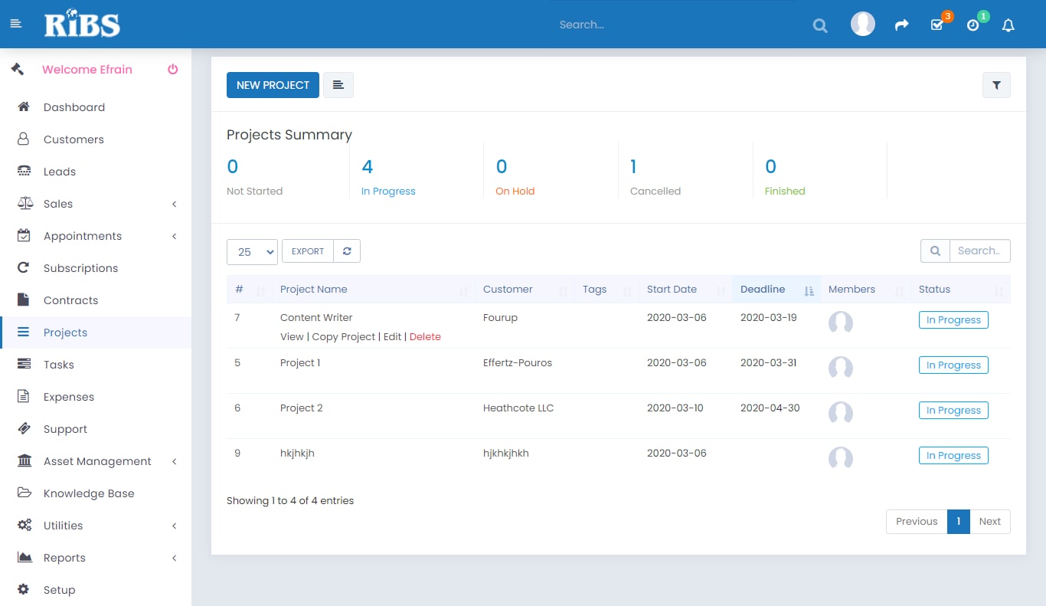
Task: Expand the Asset Management menu
Action: [96, 461]
